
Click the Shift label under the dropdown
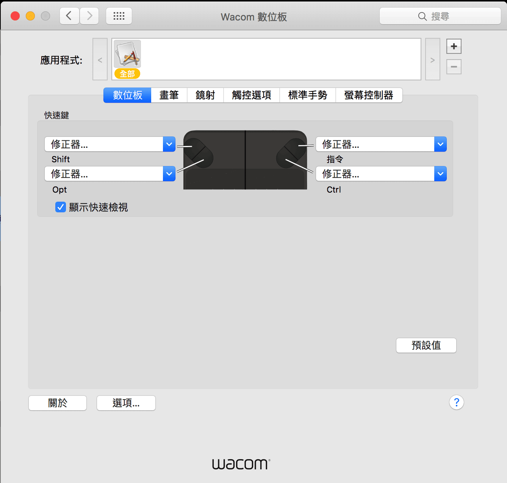[x=61, y=159]
